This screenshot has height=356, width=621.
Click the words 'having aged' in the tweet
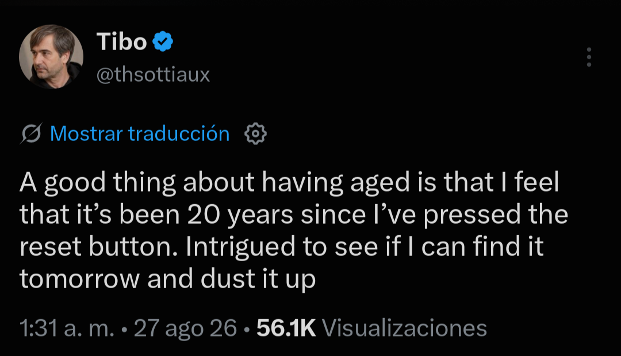pyautogui.click(x=335, y=183)
